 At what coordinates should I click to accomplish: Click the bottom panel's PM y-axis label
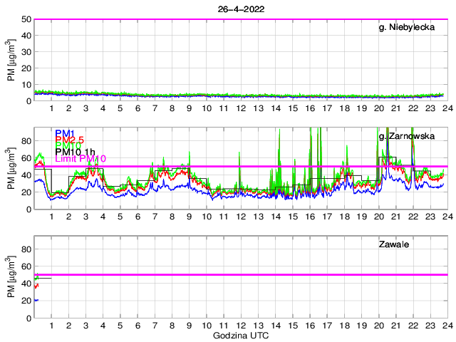point(11,279)
